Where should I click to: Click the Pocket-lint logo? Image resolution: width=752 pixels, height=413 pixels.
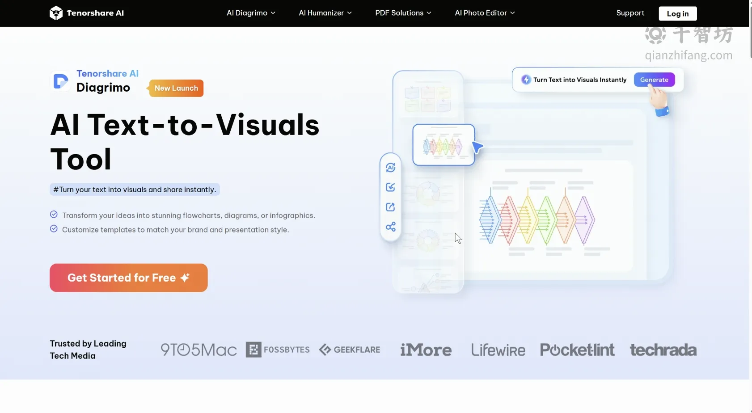coord(577,350)
